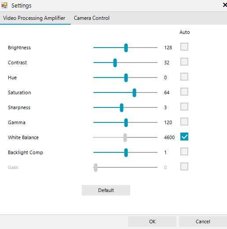Tick the Gamma Auto checkbox
This screenshot has width=227, height=229.
coord(184,122)
